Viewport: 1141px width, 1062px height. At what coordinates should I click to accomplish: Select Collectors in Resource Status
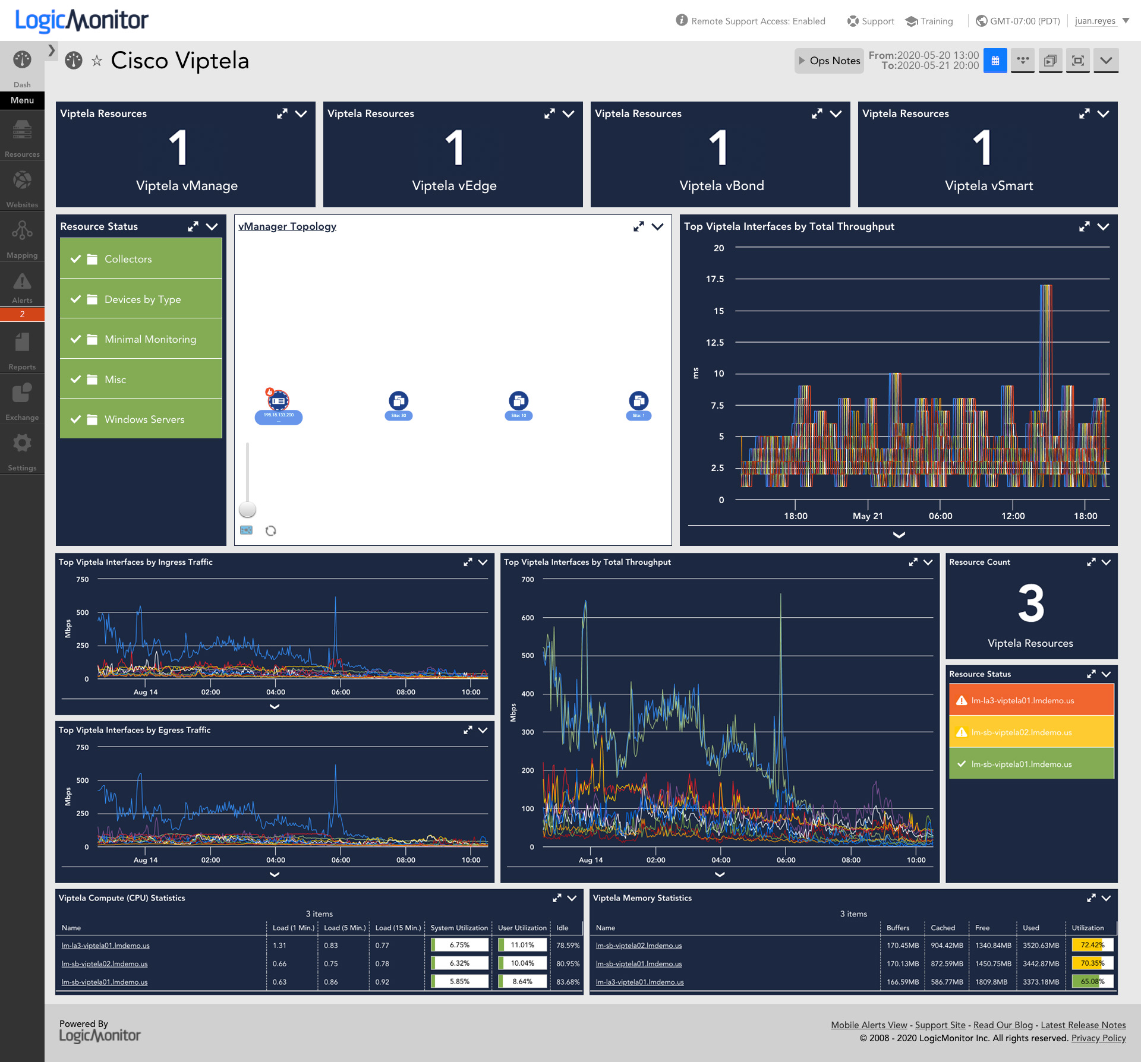(x=141, y=258)
